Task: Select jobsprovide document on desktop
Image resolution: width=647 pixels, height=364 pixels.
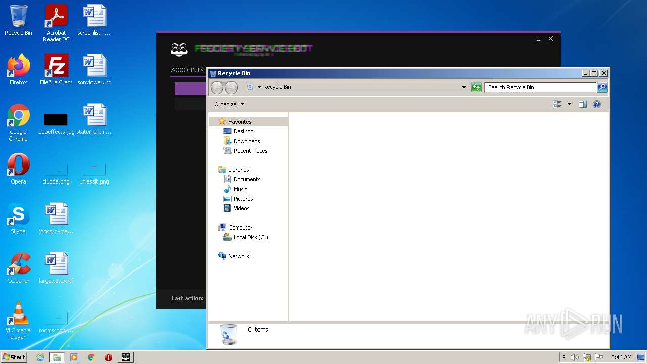Action: pyautogui.click(x=56, y=218)
